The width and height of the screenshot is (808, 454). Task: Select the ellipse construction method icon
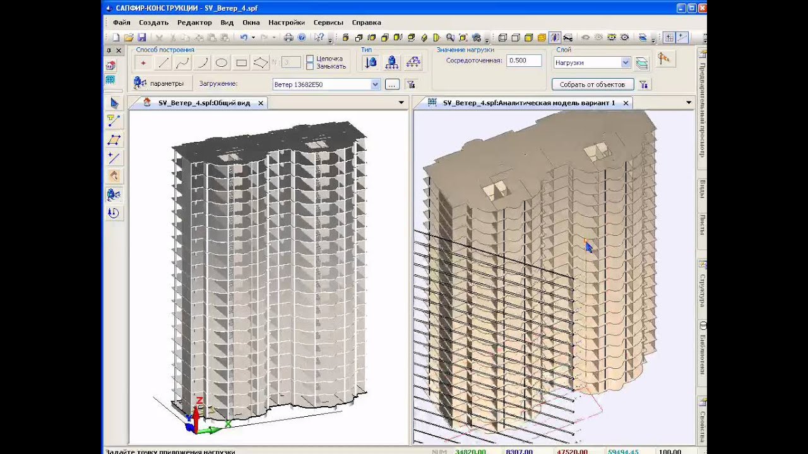click(221, 62)
